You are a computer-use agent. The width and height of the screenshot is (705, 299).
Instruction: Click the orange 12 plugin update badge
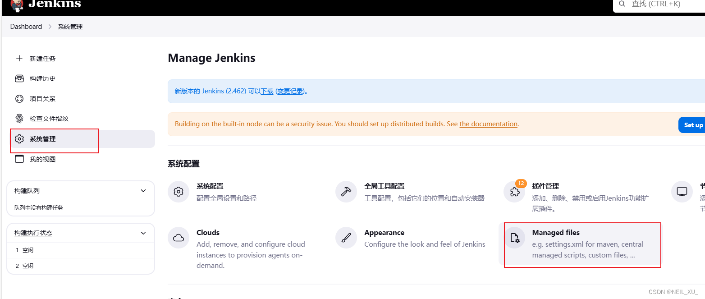click(x=521, y=183)
